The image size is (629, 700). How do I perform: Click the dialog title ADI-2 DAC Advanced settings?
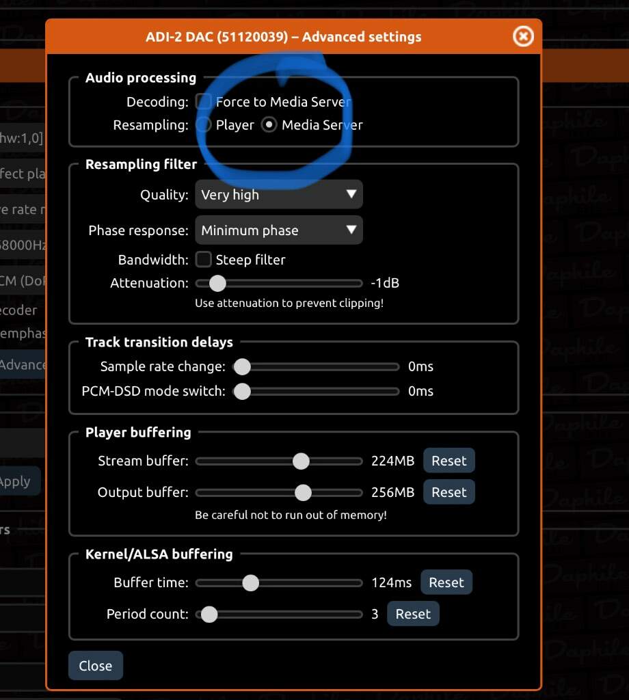[x=284, y=37]
